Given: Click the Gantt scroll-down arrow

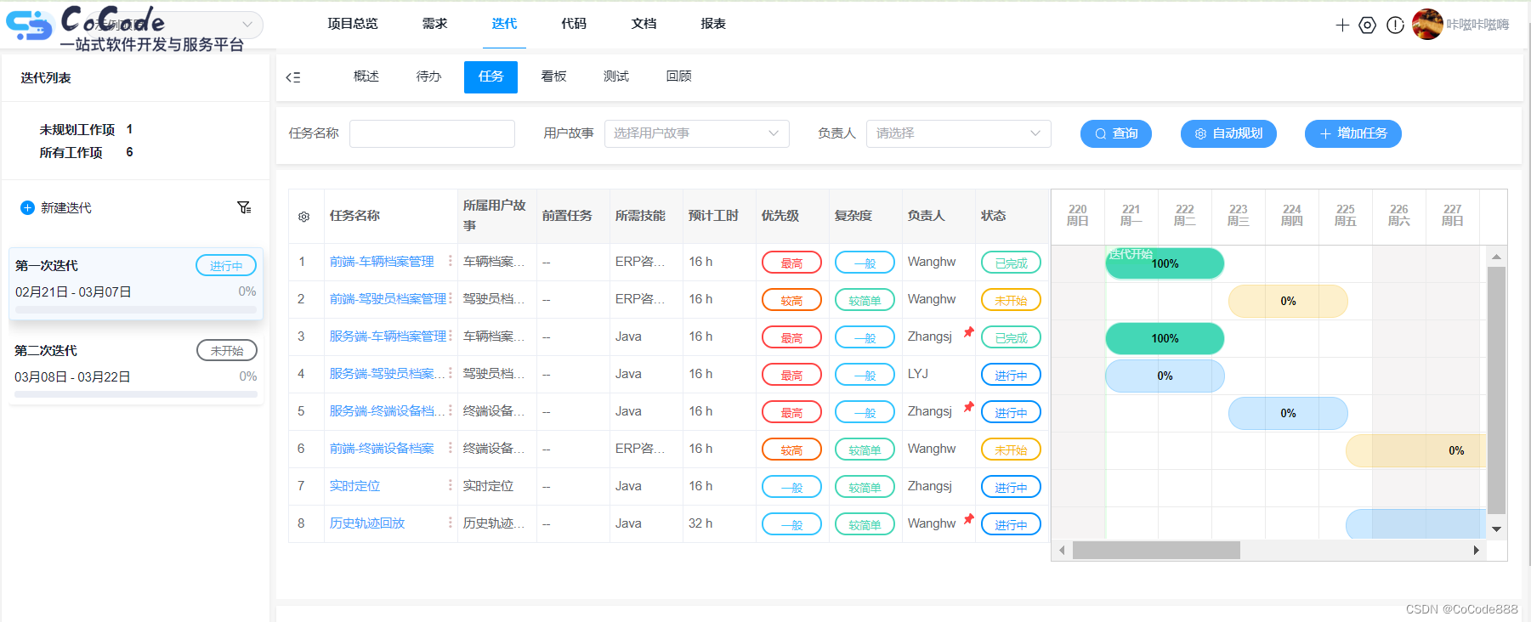Looking at the screenshot, I should coord(1496,529).
